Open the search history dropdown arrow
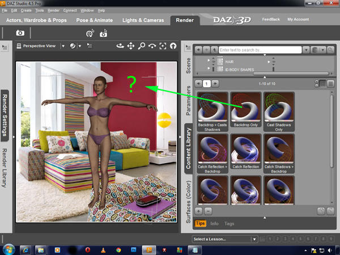This screenshot has height=255, width=340. 306,50
